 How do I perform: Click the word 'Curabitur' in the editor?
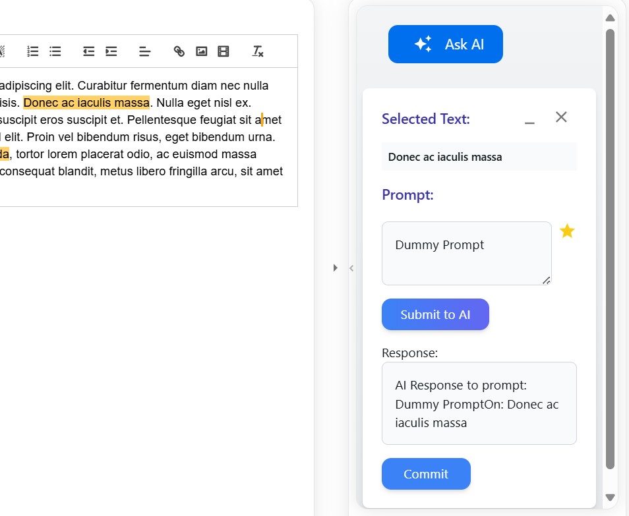102,86
